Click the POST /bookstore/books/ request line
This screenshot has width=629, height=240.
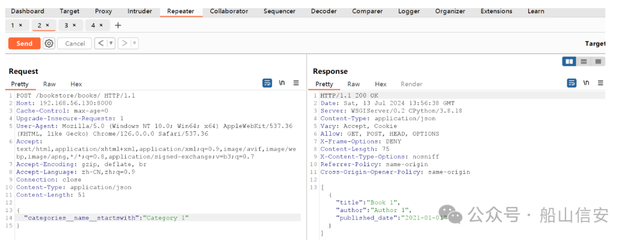(x=75, y=96)
